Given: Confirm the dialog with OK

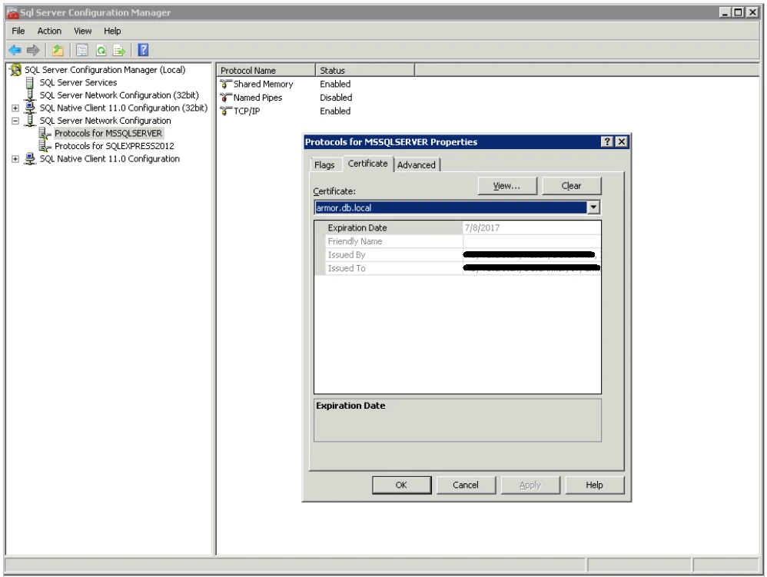Looking at the screenshot, I should (401, 485).
